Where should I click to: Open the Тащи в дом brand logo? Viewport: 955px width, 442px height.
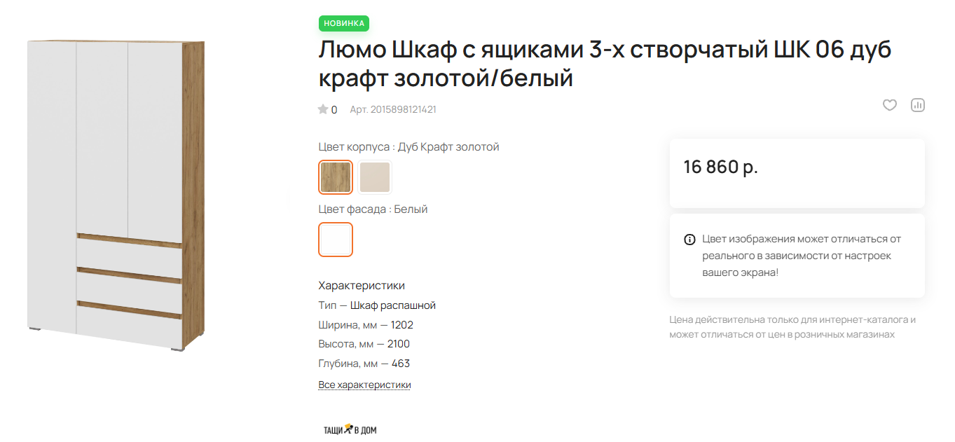350,429
